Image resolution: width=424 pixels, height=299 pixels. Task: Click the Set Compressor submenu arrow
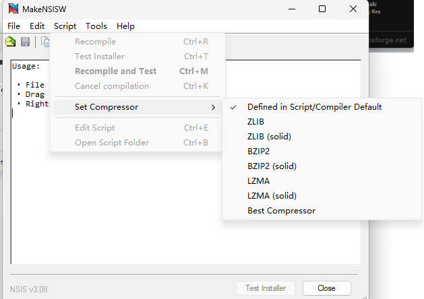click(214, 107)
